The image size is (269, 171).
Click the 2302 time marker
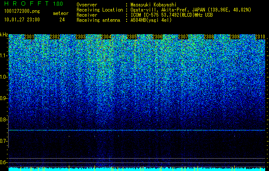[55, 37]
